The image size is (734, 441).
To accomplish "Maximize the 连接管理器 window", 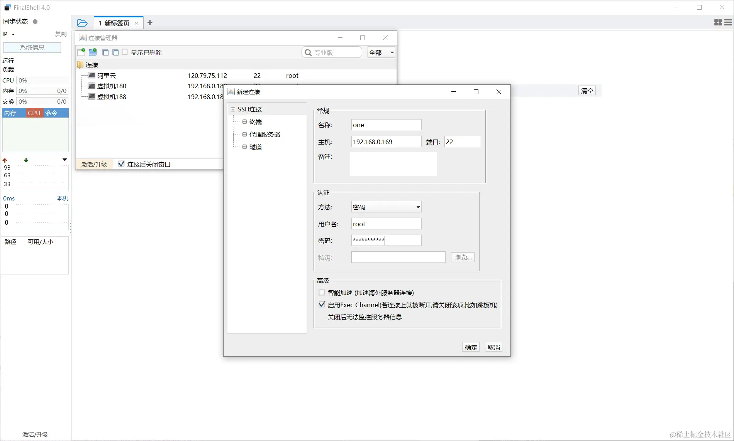I will pyautogui.click(x=363, y=38).
